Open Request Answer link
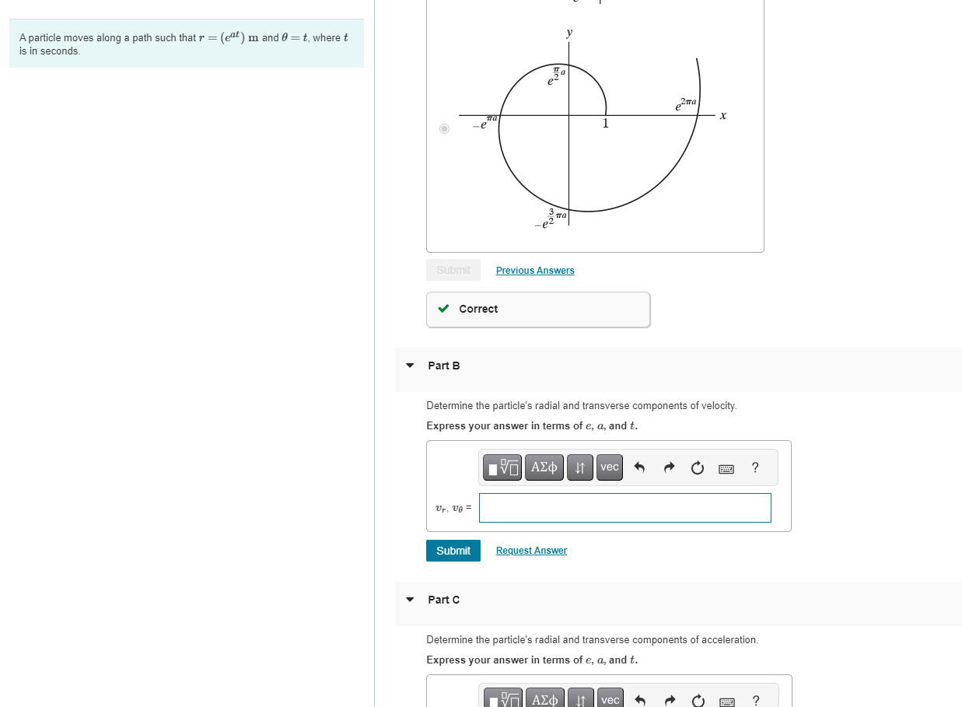This screenshot has height=707, width=962. 531,551
